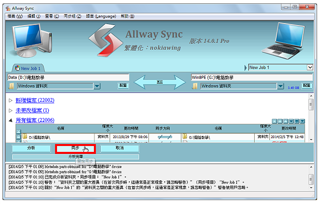Click the jump-to-top arrow icon beside 所有檔案

click(x=274, y=121)
